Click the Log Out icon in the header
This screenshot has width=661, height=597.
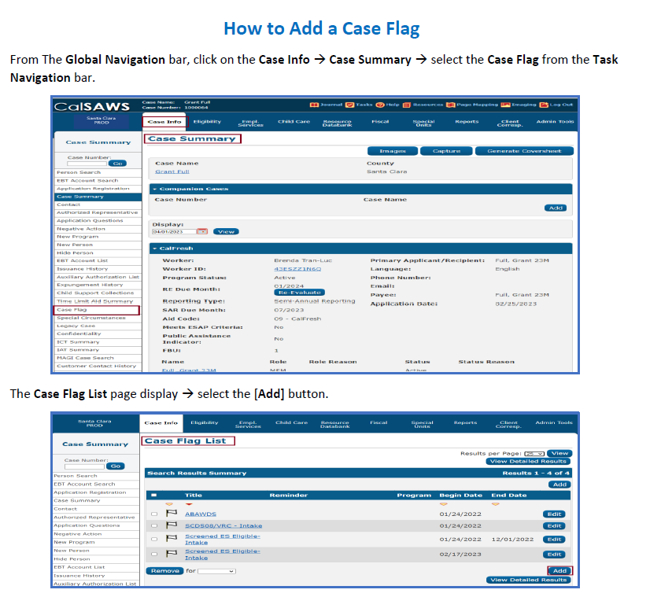click(x=545, y=105)
